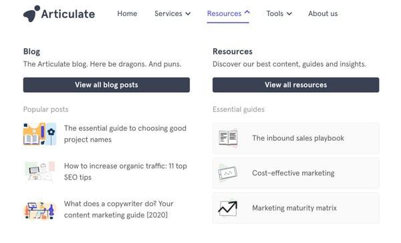The height and width of the screenshot is (243, 401).
Task: Select the Resources menu label
Action: (x=225, y=13)
